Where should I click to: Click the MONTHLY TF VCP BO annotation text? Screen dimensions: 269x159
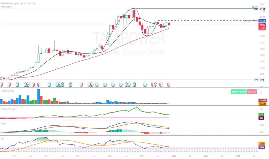(250, 21)
